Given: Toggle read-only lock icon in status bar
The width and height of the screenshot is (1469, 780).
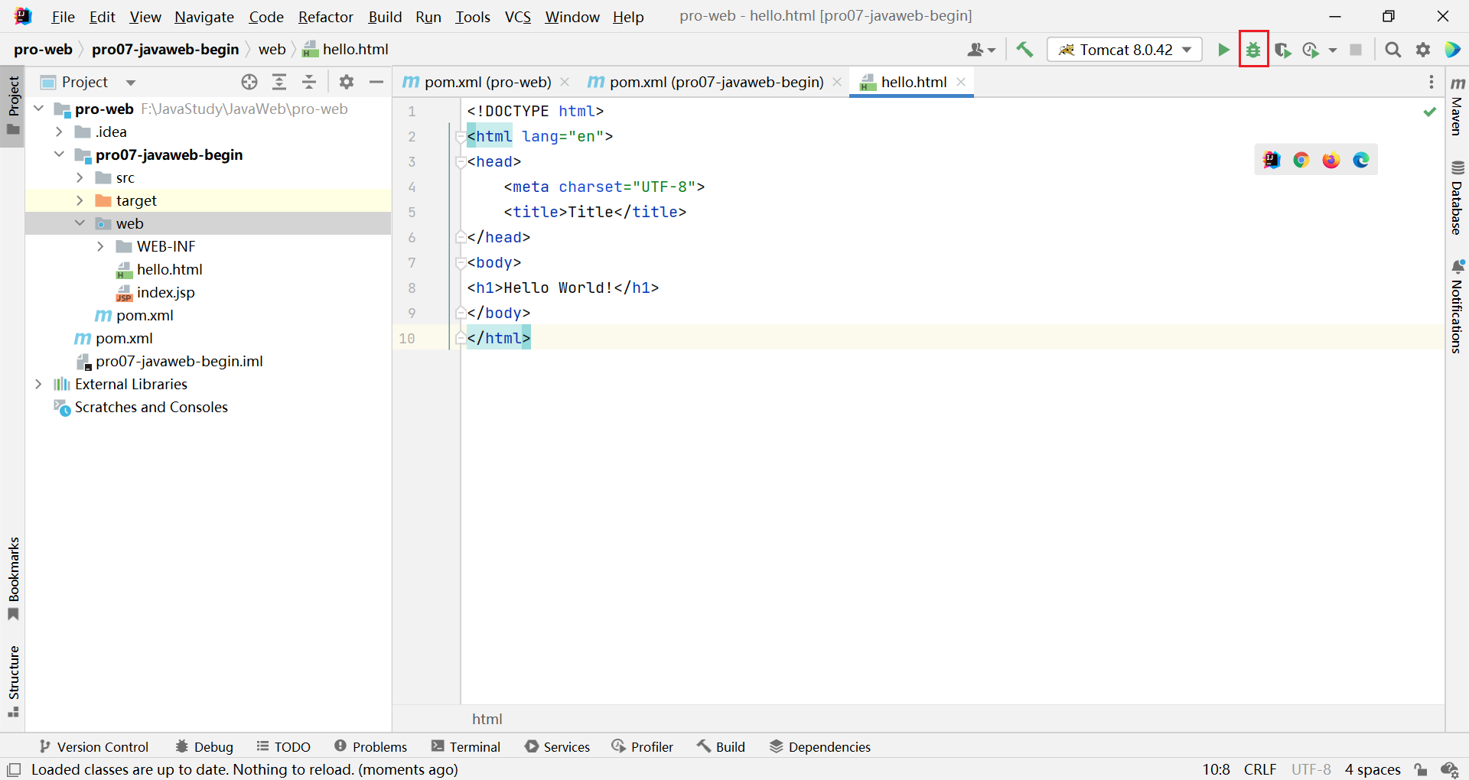Looking at the screenshot, I should 1421,769.
